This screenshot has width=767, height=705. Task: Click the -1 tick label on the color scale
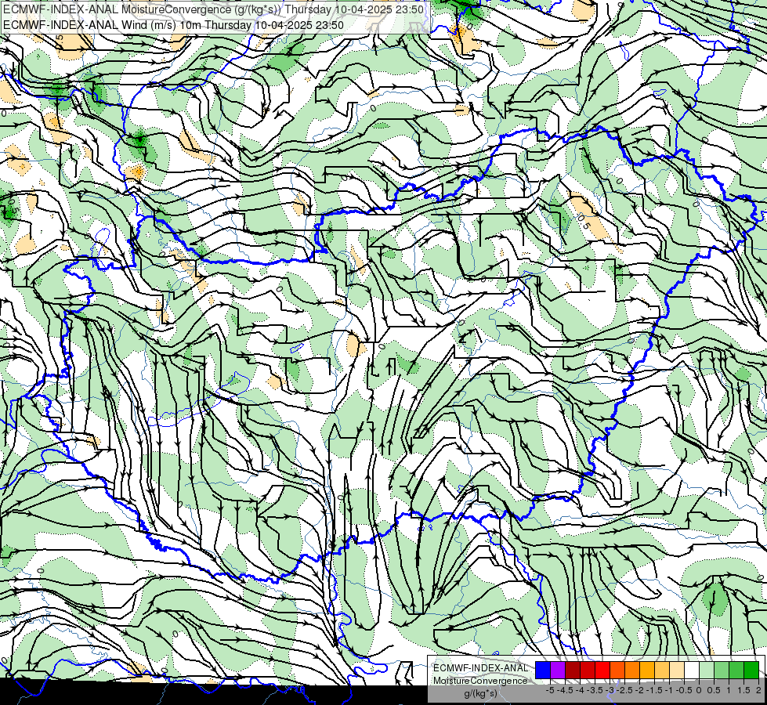(669, 690)
